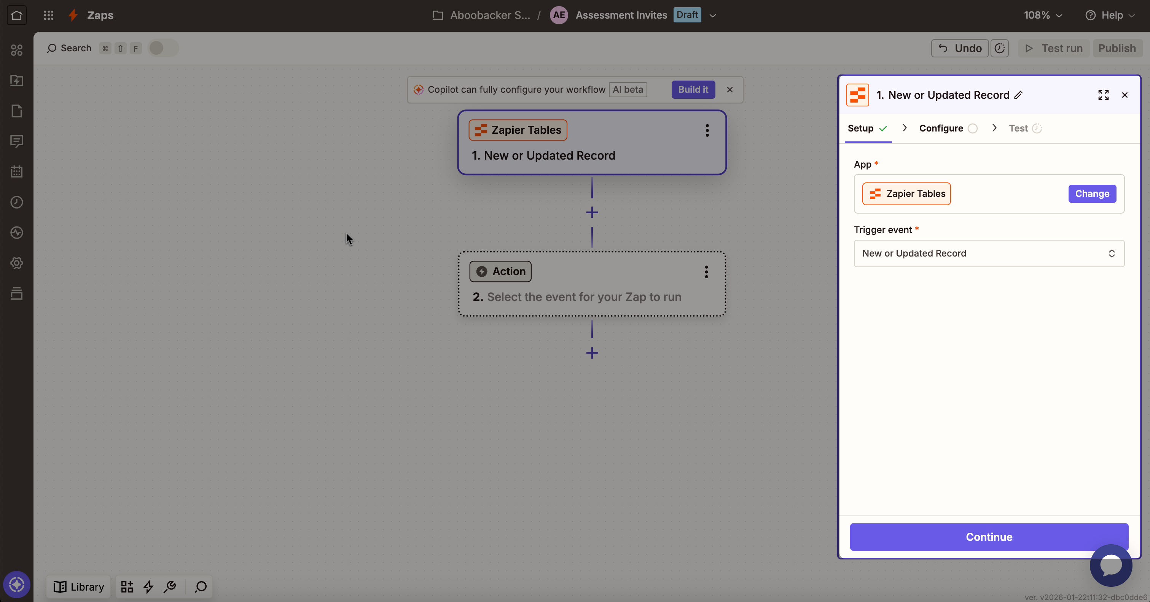Image resolution: width=1150 pixels, height=602 pixels.
Task: Click the pencil icon to rename step
Action: pos(1018,95)
